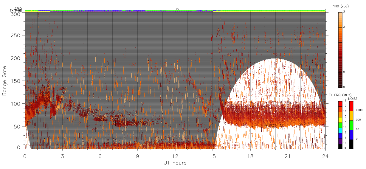366x169 pixels.
Task: Click the orange-red 16–17 MHz TX FRQ swatch
Action: click(340, 109)
